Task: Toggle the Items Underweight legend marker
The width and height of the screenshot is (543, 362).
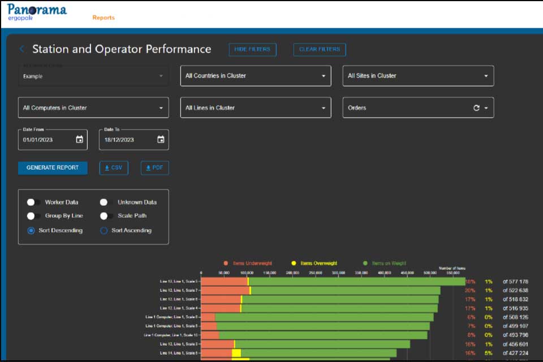Action: coord(226,263)
